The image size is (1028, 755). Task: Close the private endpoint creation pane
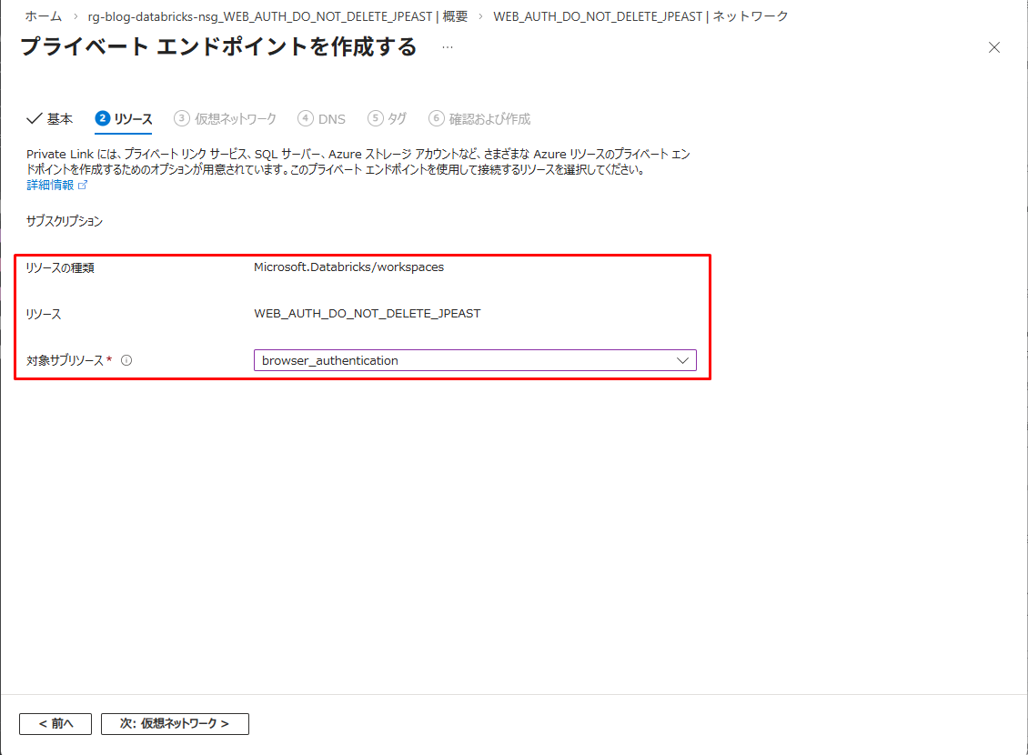point(994,48)
